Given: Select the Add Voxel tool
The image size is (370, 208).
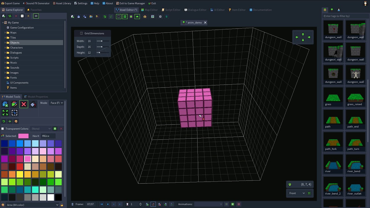Looking at the screenshot, I should (x=5, y=104).
